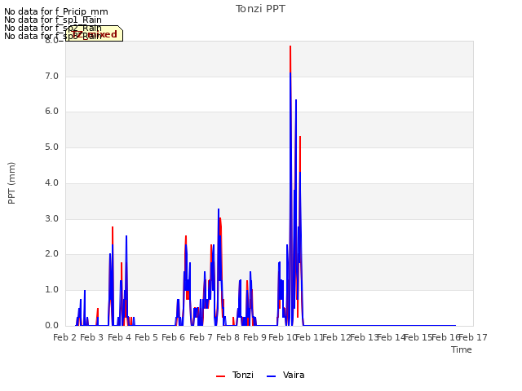Click the 5.0 y-axis tick label
Screen dimensions: 522x391
[x=51, y=147]
